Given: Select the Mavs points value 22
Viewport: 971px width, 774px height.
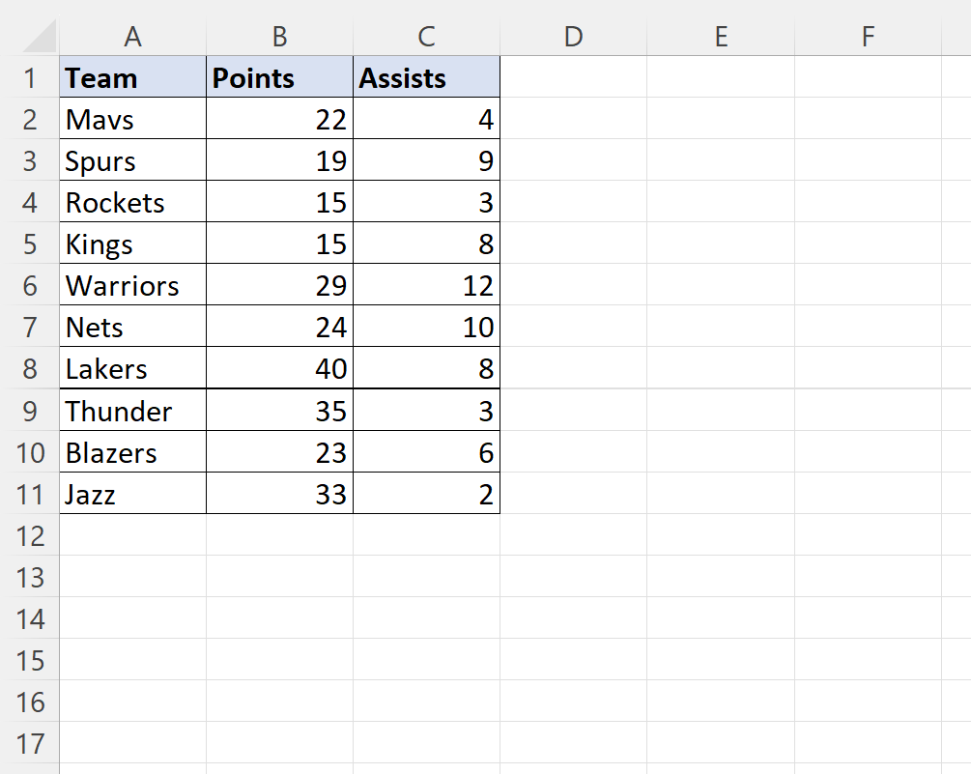Looking at the screenshot, I should [279, 120].
